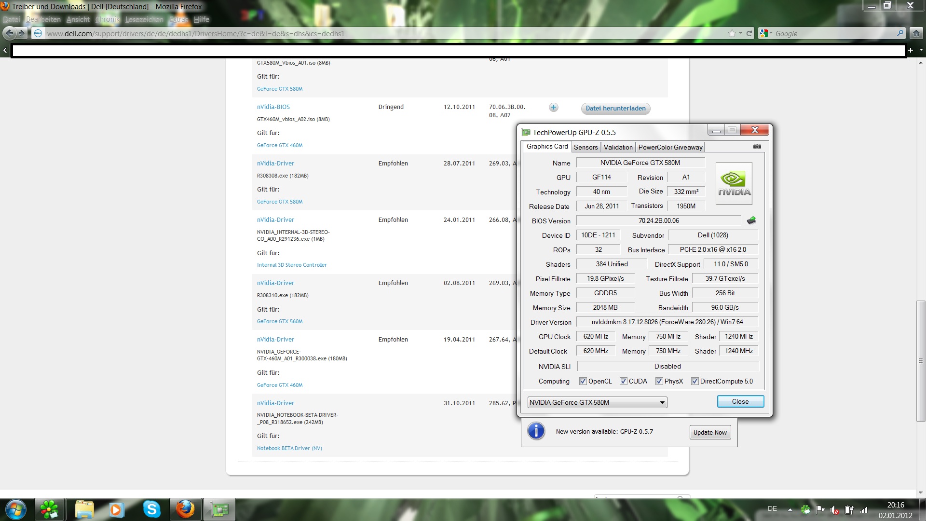
Task: Click Update Now button
Action: (x=710, y=432)
